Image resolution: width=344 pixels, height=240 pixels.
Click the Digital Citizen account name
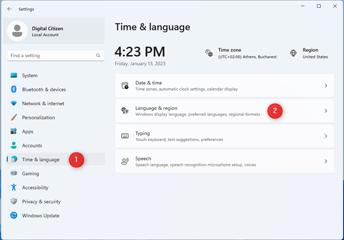pyautogui.click(x=48, y=29)
